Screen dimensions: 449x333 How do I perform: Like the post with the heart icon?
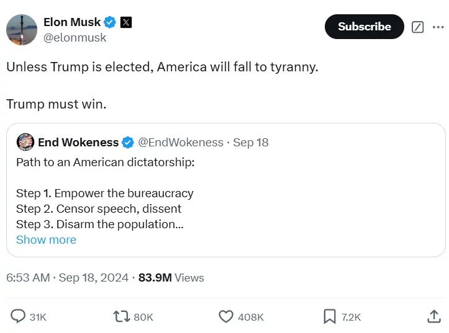coord(226,317)
